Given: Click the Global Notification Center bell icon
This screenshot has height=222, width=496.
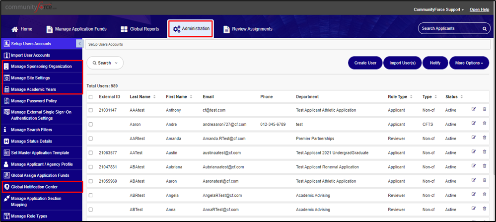Looking at the screenshot, I should tap(6, 187).
